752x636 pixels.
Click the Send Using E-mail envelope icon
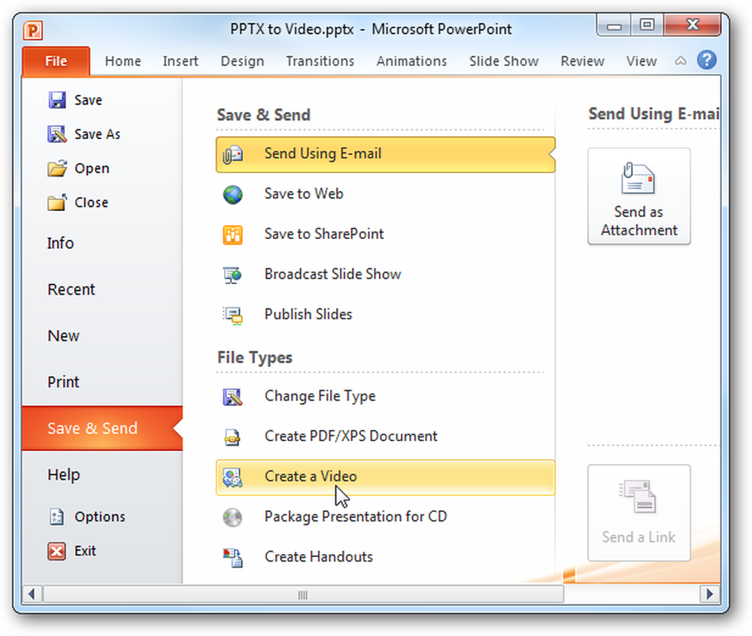[232, 154]
